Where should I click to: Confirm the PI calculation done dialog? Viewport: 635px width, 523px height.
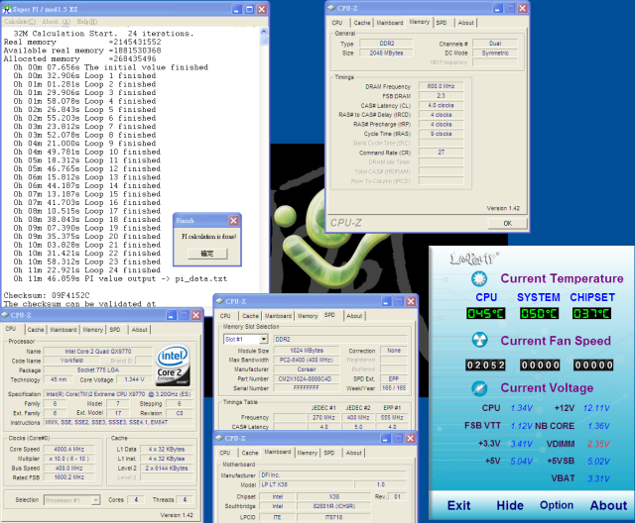point(207,254)
